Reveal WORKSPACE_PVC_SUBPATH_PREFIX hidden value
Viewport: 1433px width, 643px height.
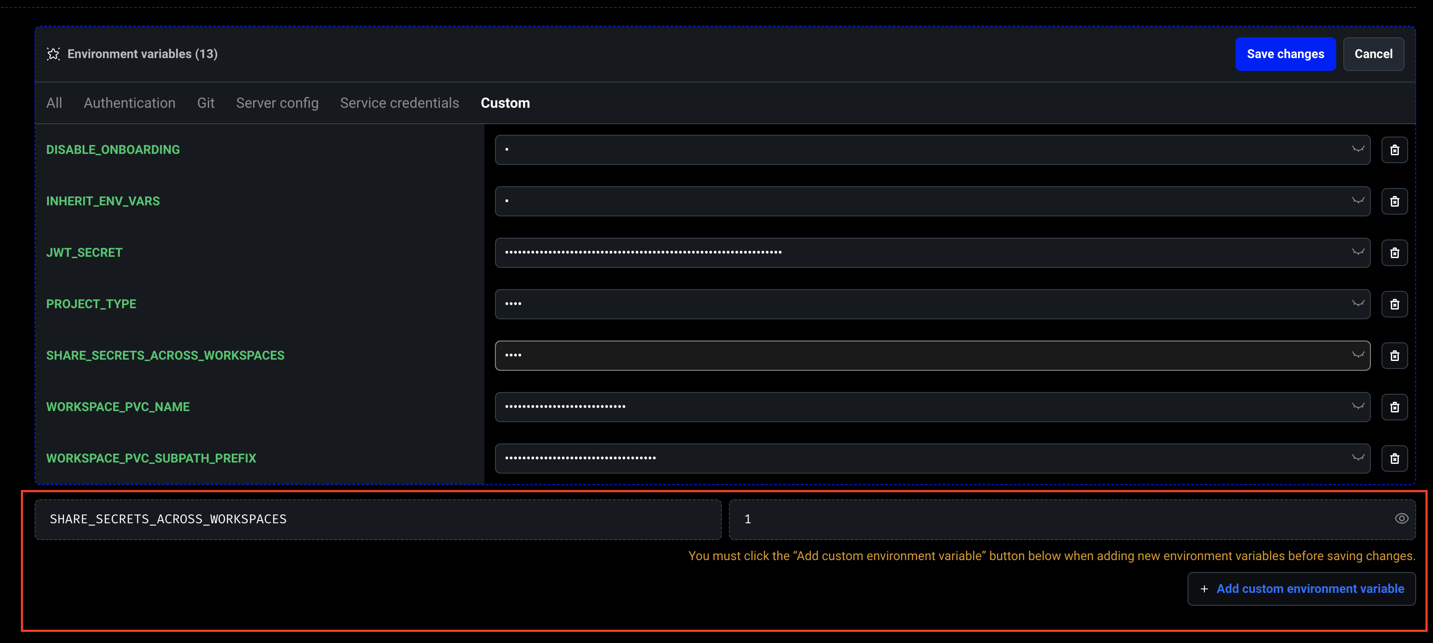[x=1358, y=458]
